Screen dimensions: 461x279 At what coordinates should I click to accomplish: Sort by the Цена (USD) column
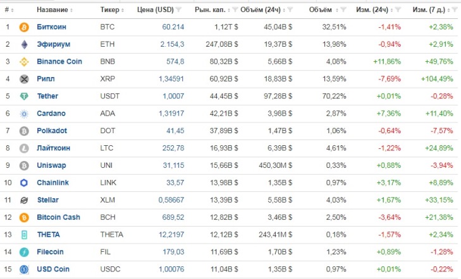click(155, 10)
